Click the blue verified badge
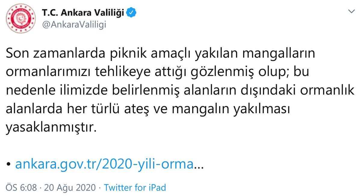Image resolution: width=361 pixels, height=196 pixels. 132,13
